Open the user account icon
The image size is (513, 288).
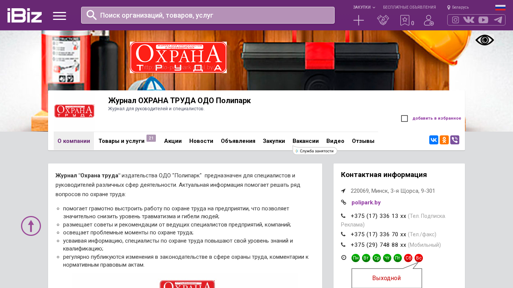[429, 20]
